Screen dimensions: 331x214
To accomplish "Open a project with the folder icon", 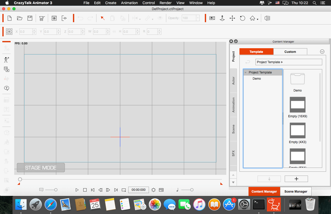I will [20, 18].
